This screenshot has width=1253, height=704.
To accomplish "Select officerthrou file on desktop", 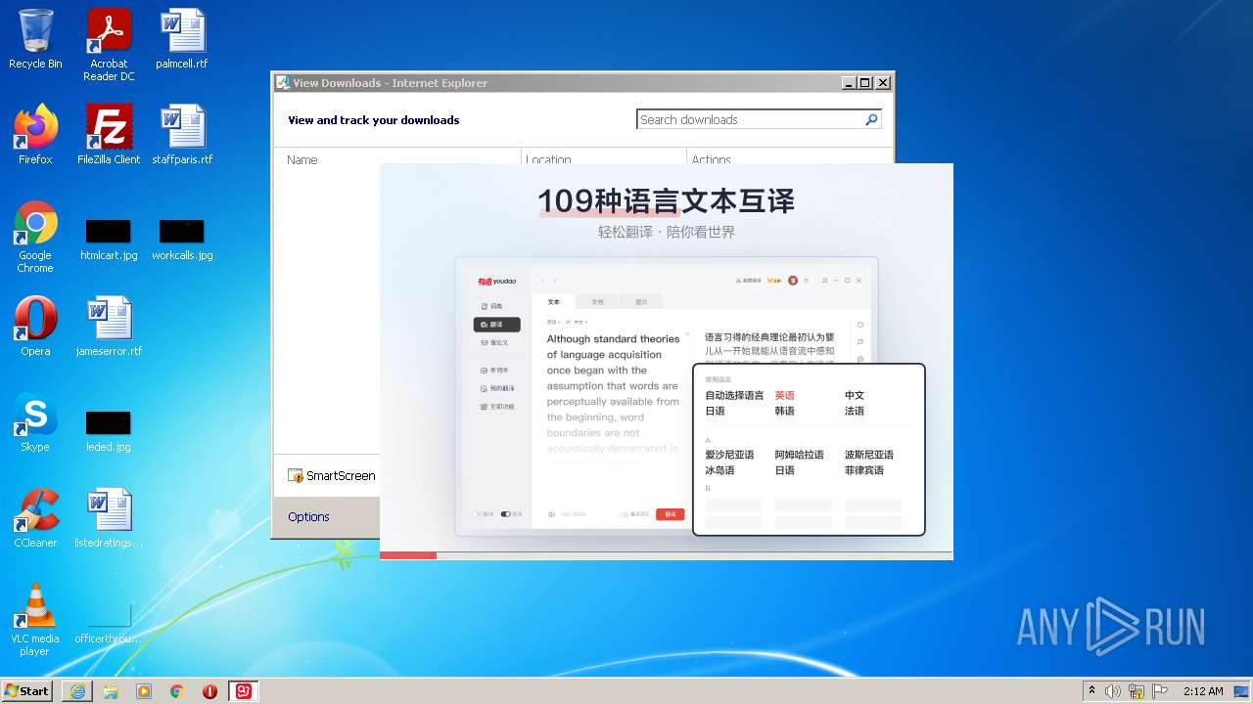I will (x=109, y=624).
